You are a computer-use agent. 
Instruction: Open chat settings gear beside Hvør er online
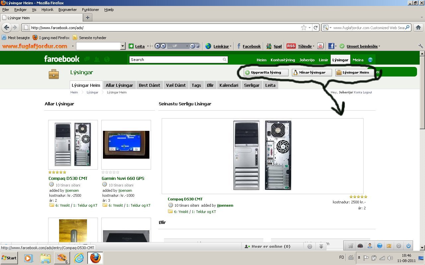pos(310,246)
